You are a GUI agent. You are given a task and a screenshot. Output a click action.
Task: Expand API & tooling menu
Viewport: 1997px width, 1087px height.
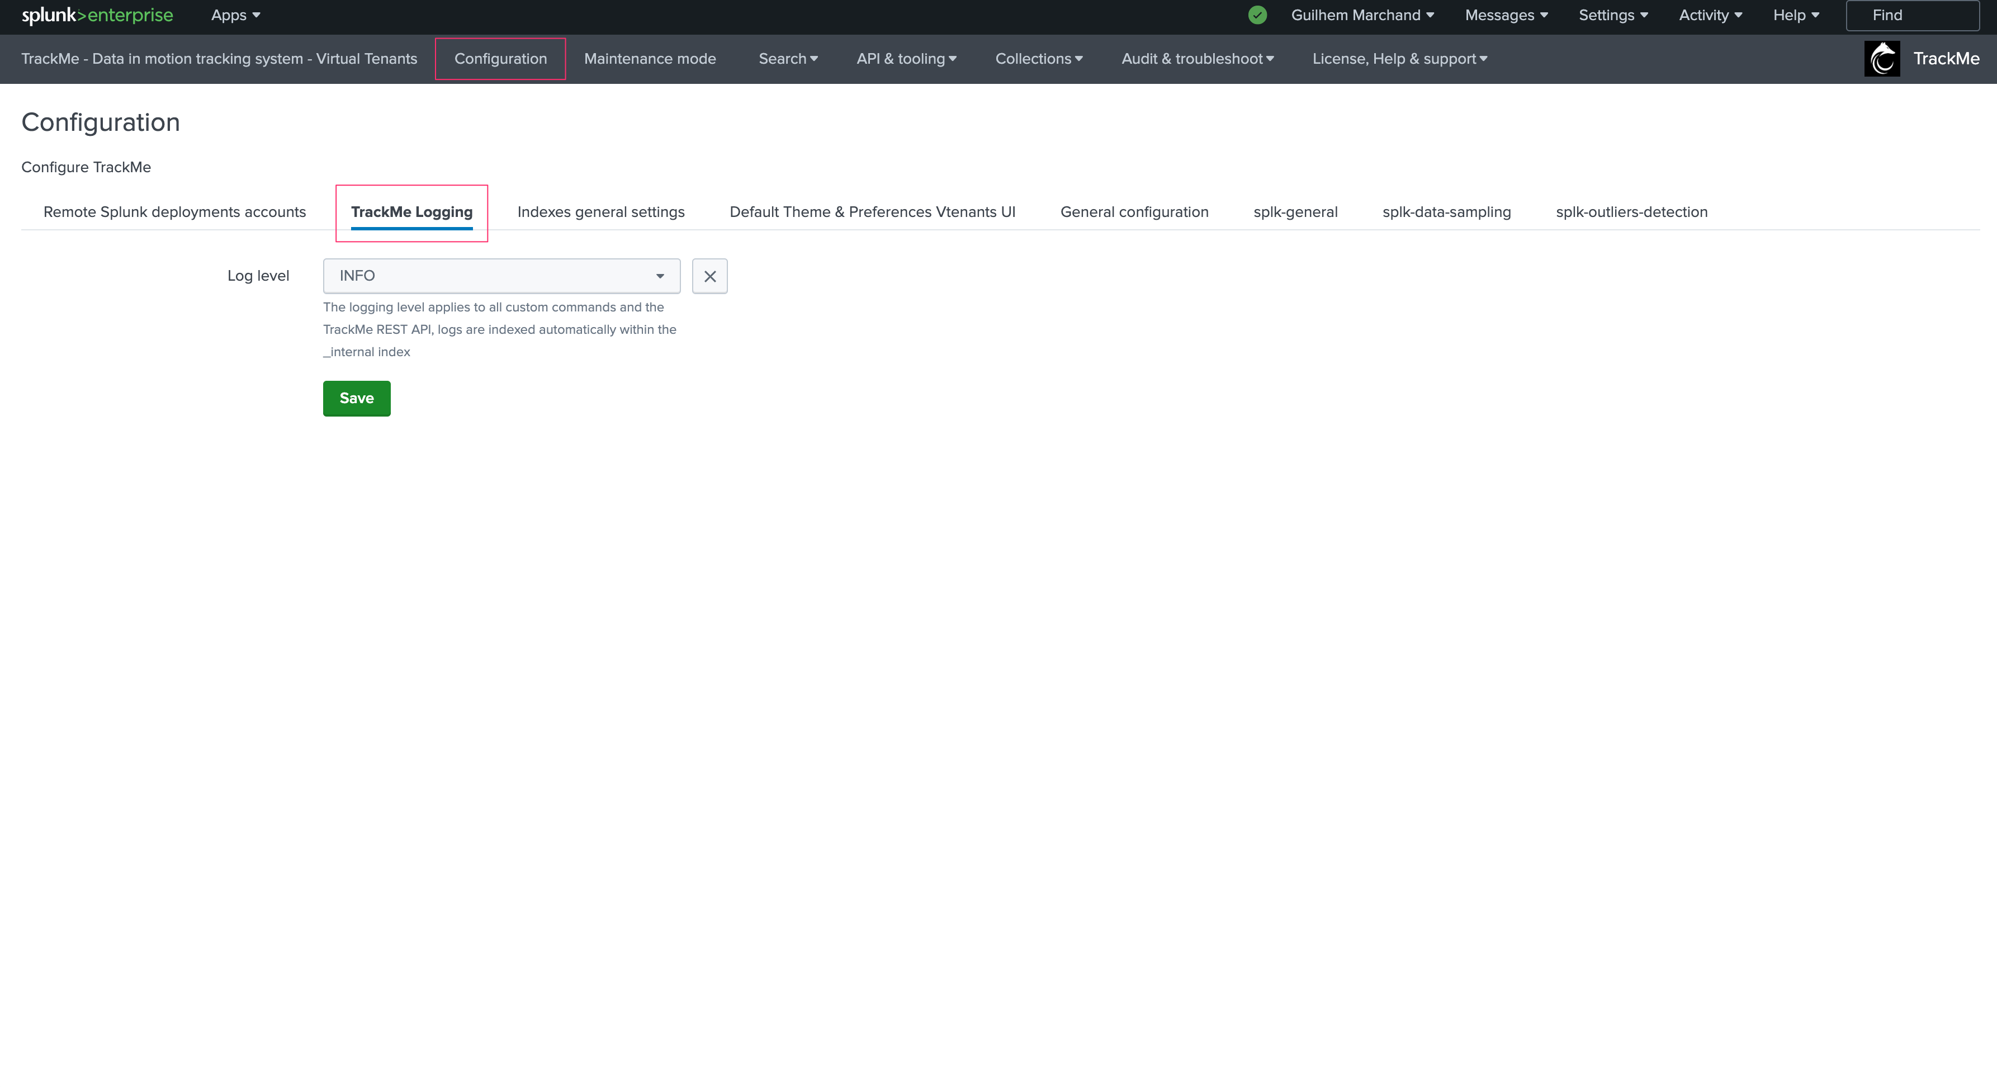(x=906, y=59)
